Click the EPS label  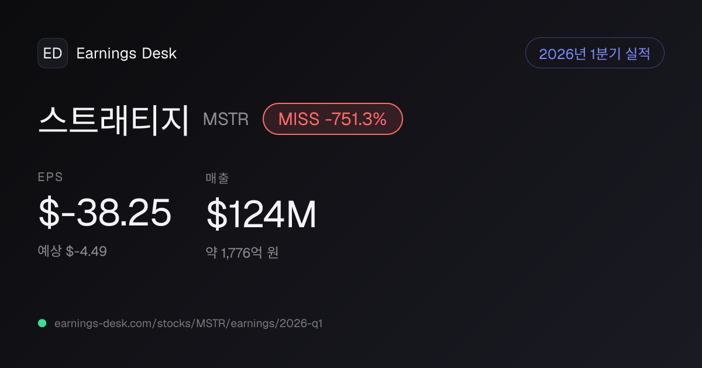pos(50,177)
